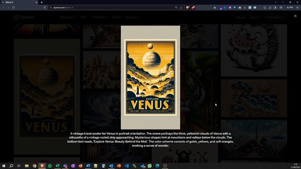
Task: Open File Explorer from taskbar
Action: (27, 166)
